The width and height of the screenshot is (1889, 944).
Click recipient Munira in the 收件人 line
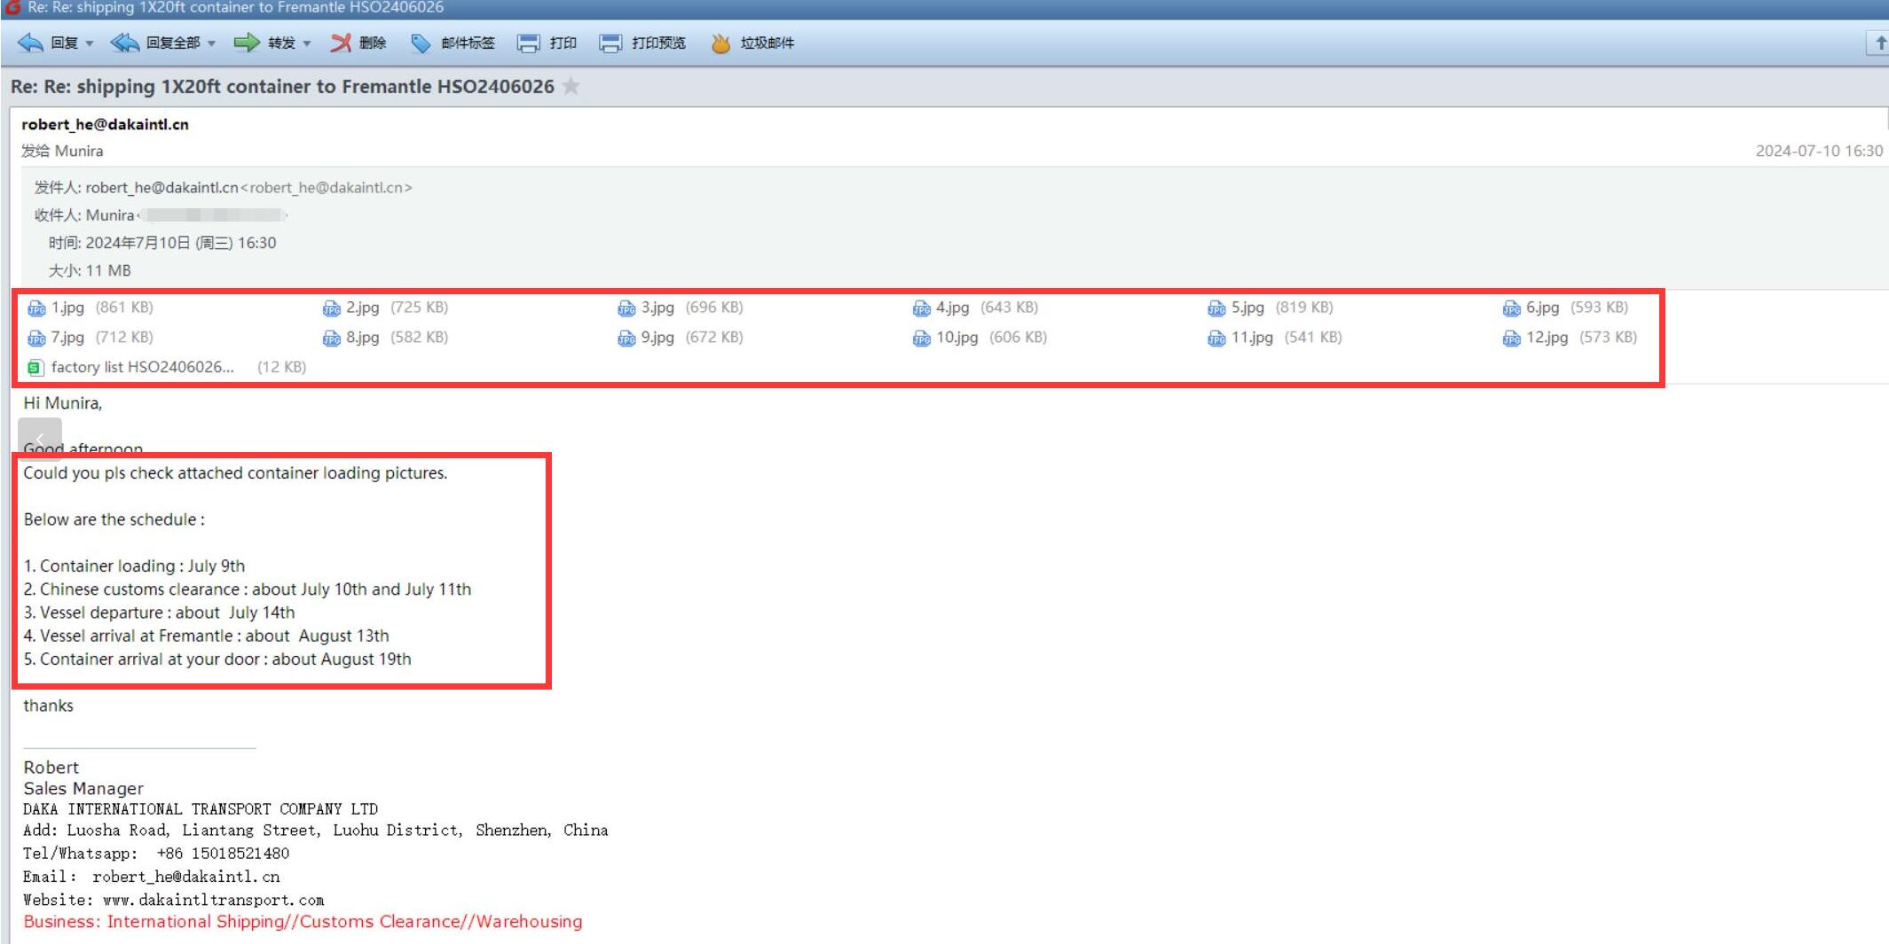pyautogui.click(x=110, y=215)
